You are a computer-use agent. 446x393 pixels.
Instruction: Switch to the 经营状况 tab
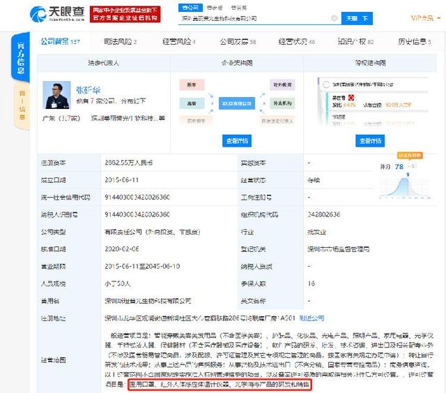click(297, 42)
